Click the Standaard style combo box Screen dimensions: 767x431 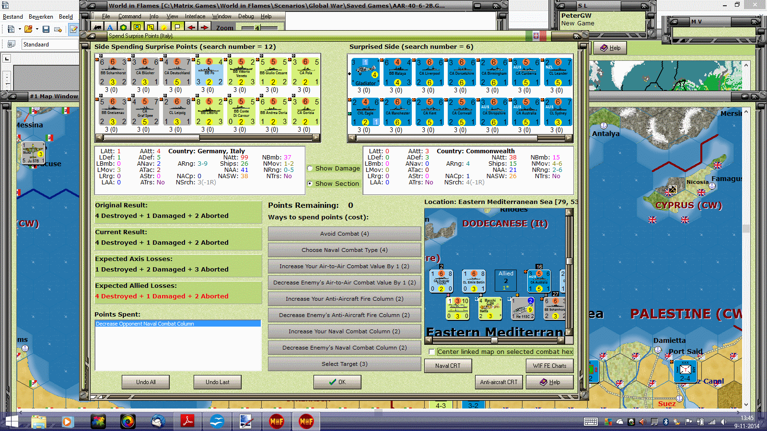click(x=50, y=45)
